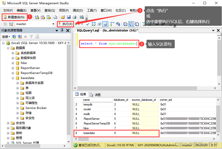Open the 工具(T) menu
Image resolution: width=222 pixels, height=149 pixels.
tap(92, 10)
